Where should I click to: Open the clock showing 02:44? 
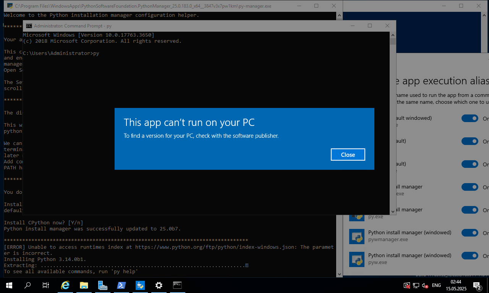[456, 285]
